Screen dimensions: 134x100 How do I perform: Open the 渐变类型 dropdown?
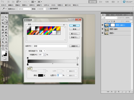pyautogui.click(x=42, y=51)
